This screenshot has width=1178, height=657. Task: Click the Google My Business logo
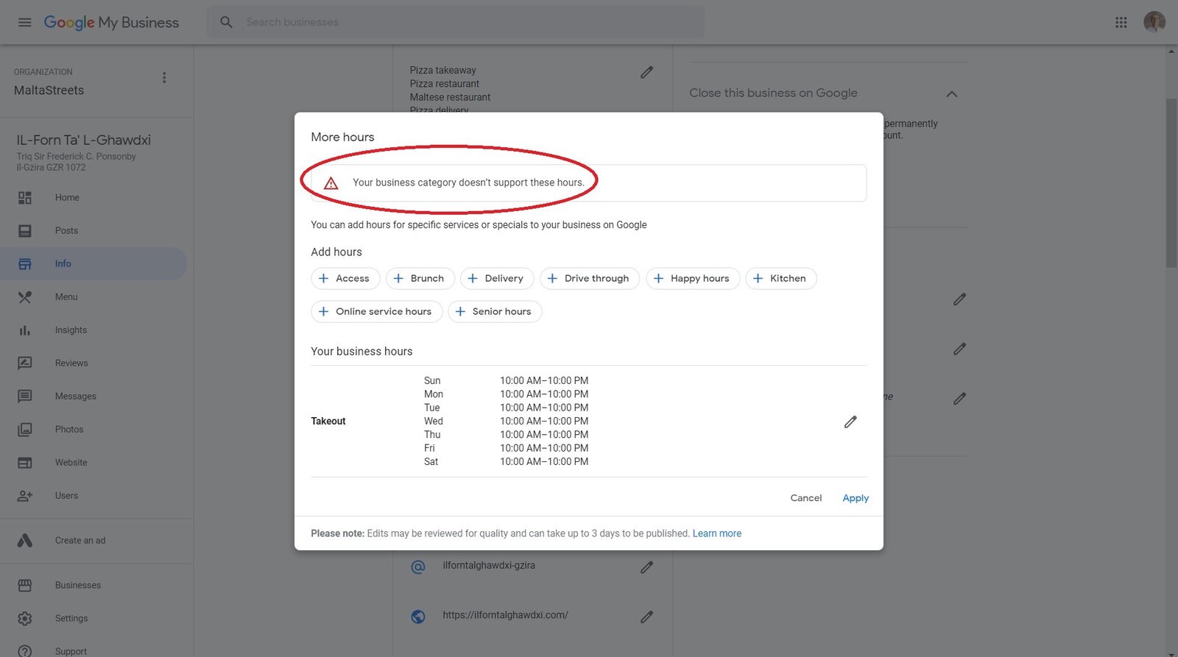[x=111, y=22]
